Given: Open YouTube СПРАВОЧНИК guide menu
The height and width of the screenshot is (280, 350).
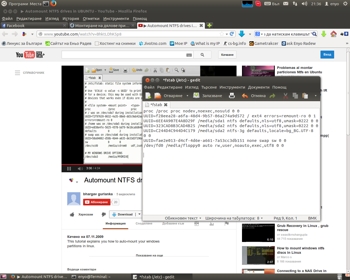Looking at the screenshot, I should tap(30, 73).
